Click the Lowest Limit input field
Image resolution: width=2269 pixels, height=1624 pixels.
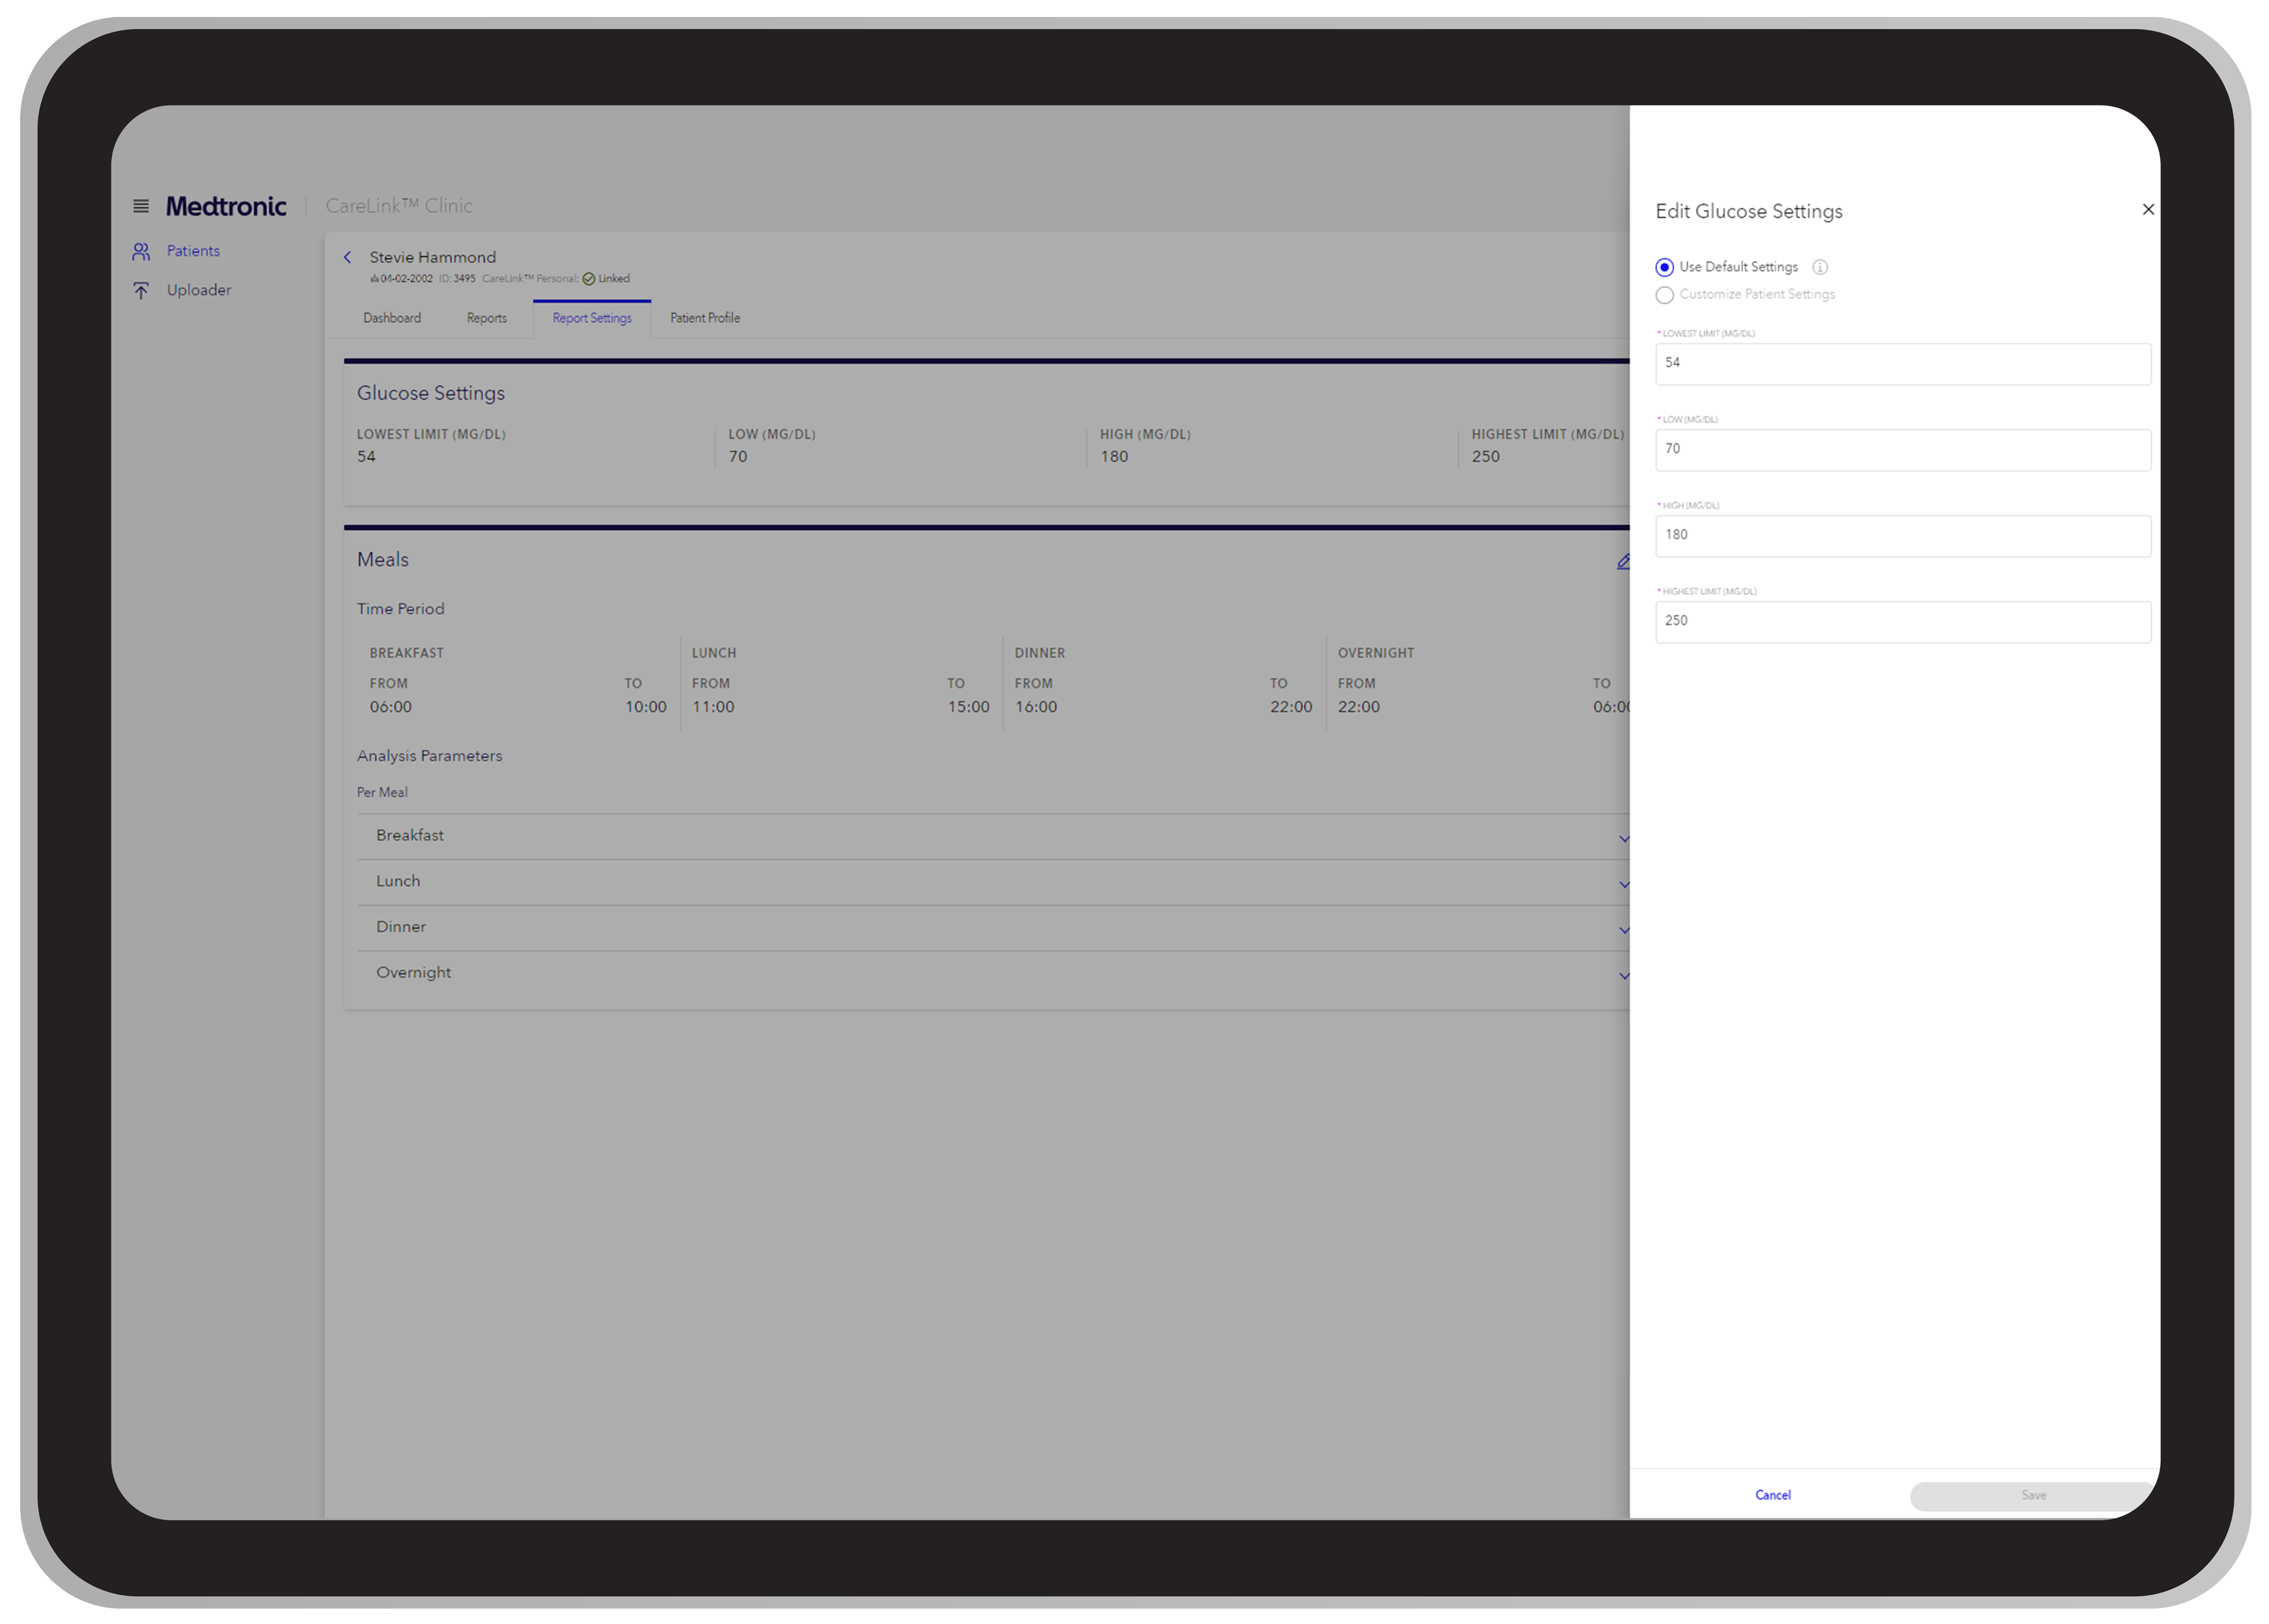(x=1902, y=364)
